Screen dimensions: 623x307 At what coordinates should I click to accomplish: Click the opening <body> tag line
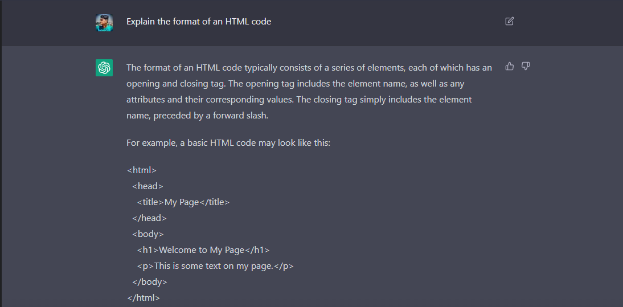[148, 234]
